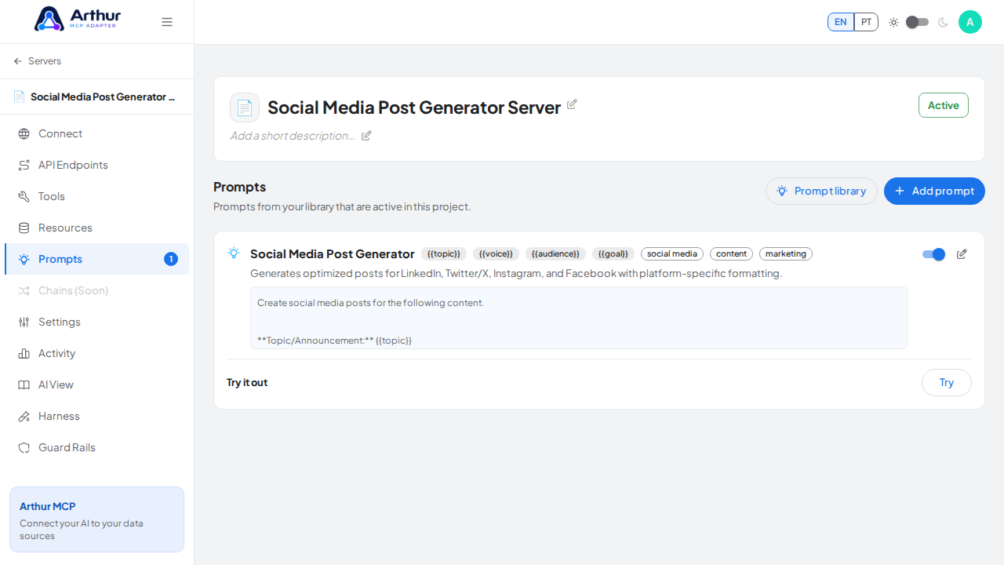Click the server document icon
Viewport: 1004px width, 565px height.
[x=245, y=108]
